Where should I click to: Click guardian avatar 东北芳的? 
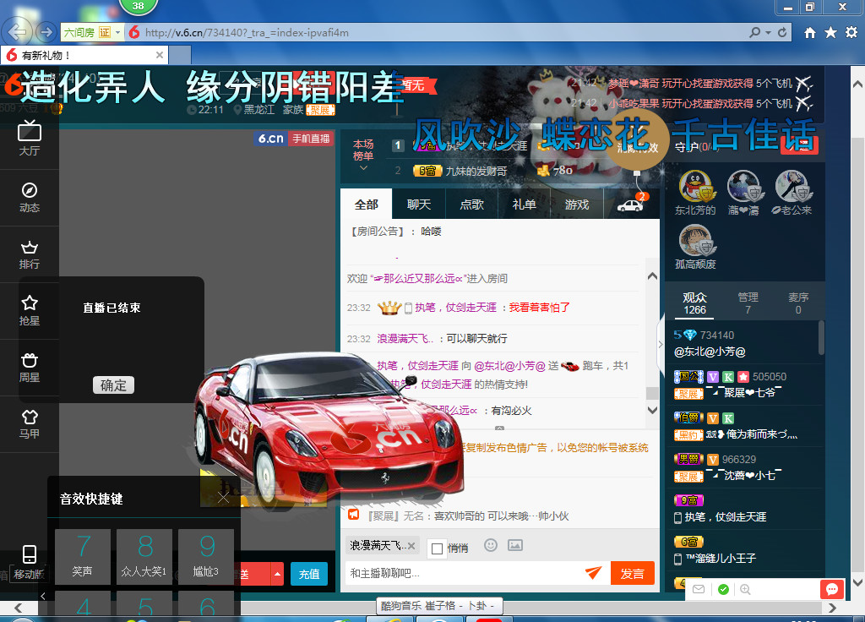click(x=695, y=186)
